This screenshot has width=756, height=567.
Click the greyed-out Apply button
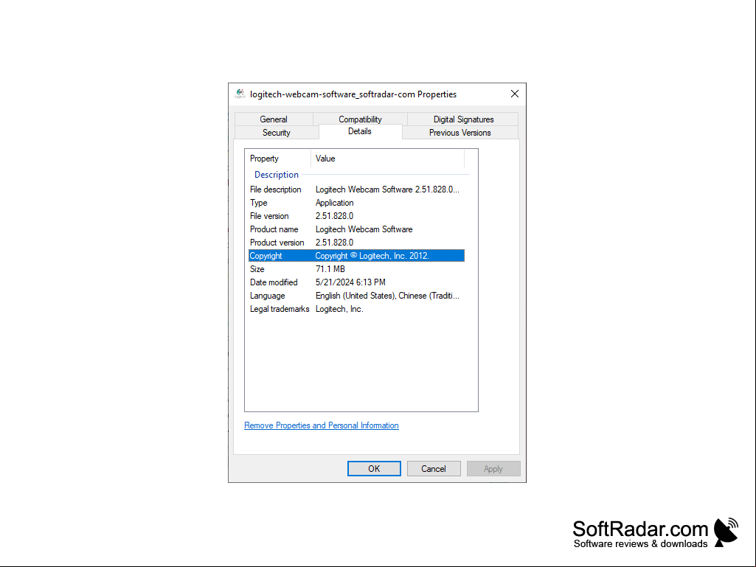[493, 469]
